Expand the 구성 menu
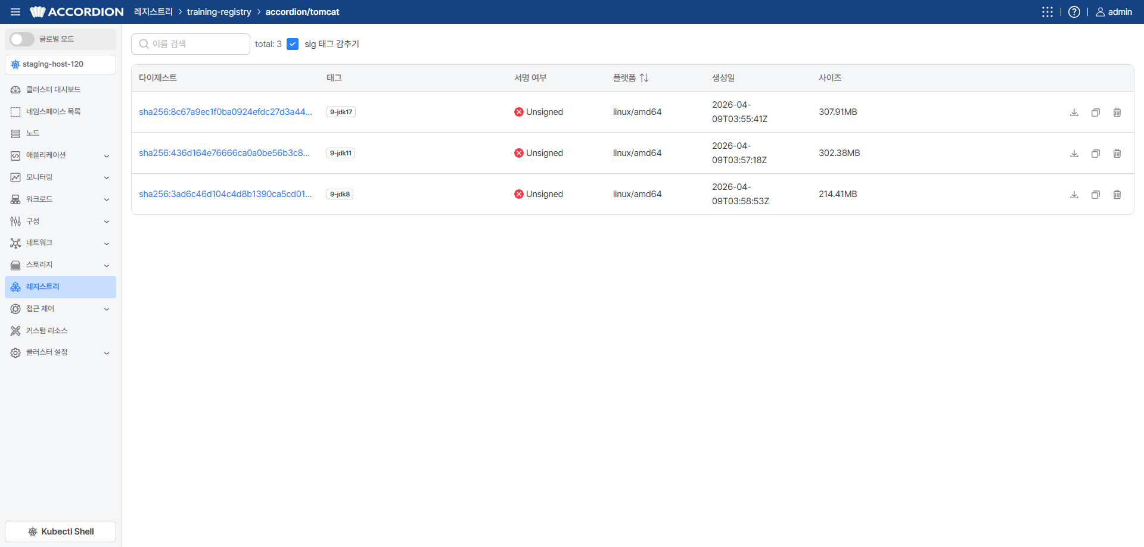 point(60,221)
